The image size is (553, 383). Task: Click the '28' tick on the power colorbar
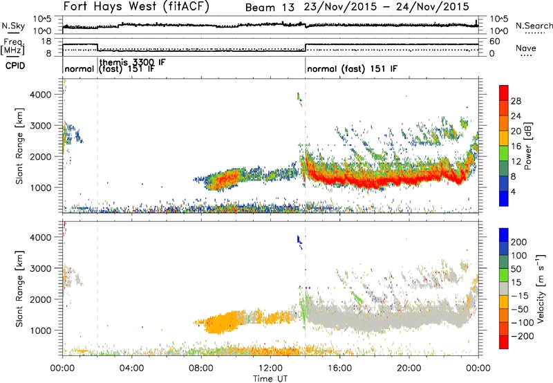pyautogui.click(x=516, y=101)
